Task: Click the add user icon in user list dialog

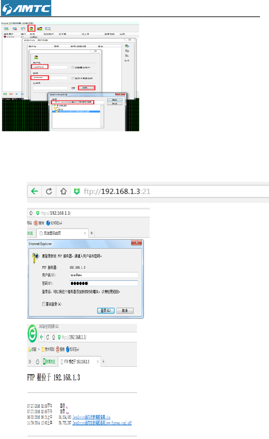Action: coord(127,46)
